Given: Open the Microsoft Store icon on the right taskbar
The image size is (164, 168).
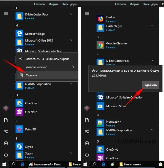Looking at the screenshot, I should 160,164.
